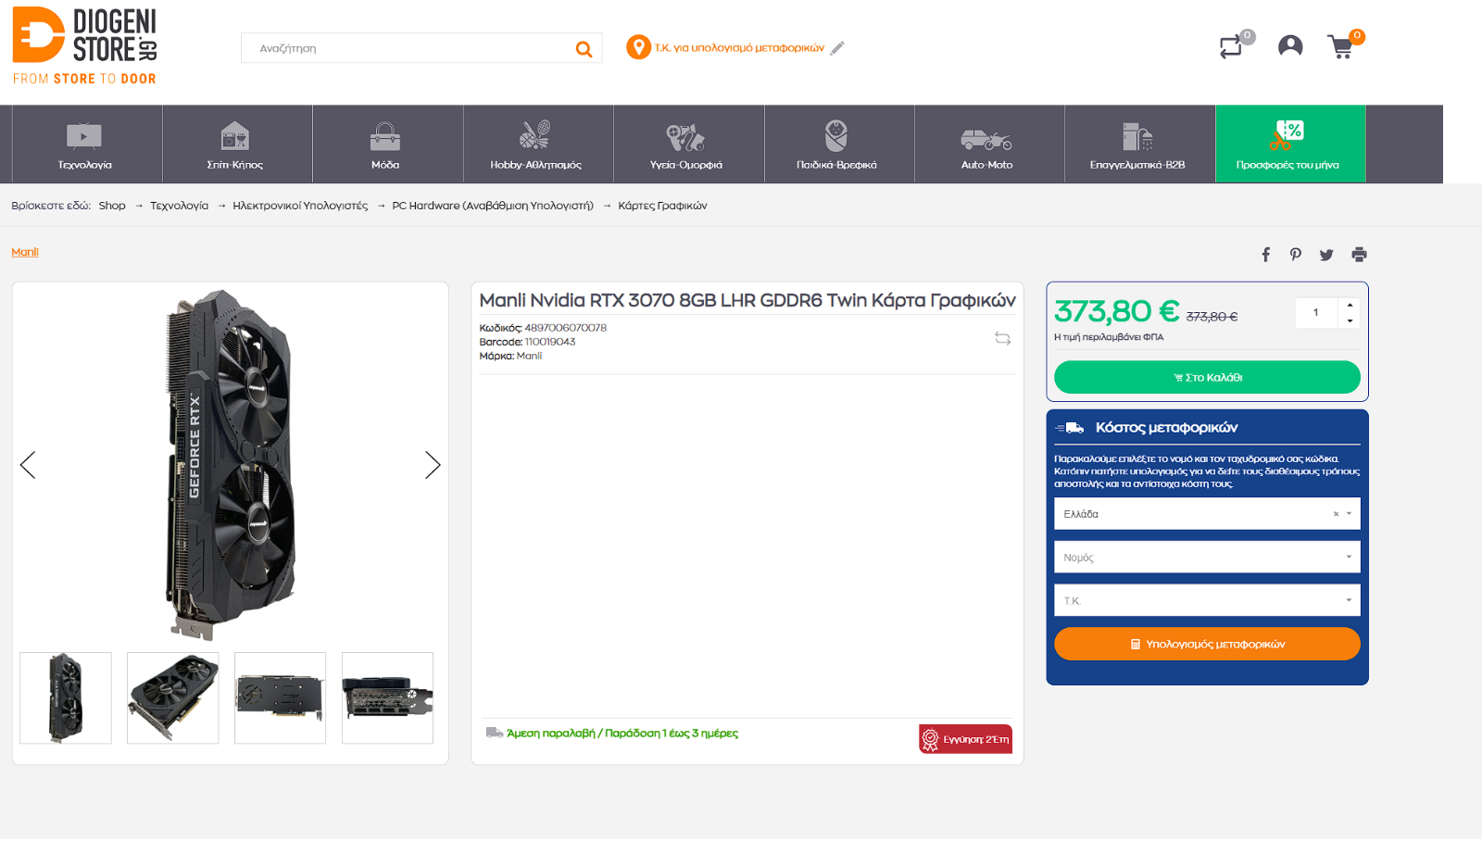Viewport: 1482px width, 841px height.
Task: Select the first upright card thumbnail
Action: pos(66,698)
